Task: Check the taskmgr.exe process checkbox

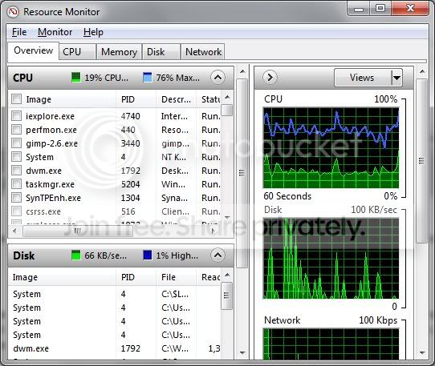Action: point(16,184)
